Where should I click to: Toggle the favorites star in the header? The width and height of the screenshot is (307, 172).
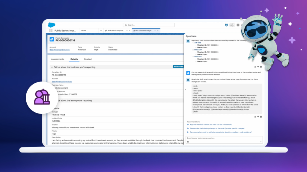pyautogui.click(x=231, y=25)
